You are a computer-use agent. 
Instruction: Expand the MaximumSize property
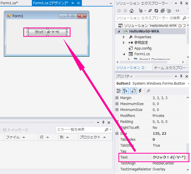[117, 104]
